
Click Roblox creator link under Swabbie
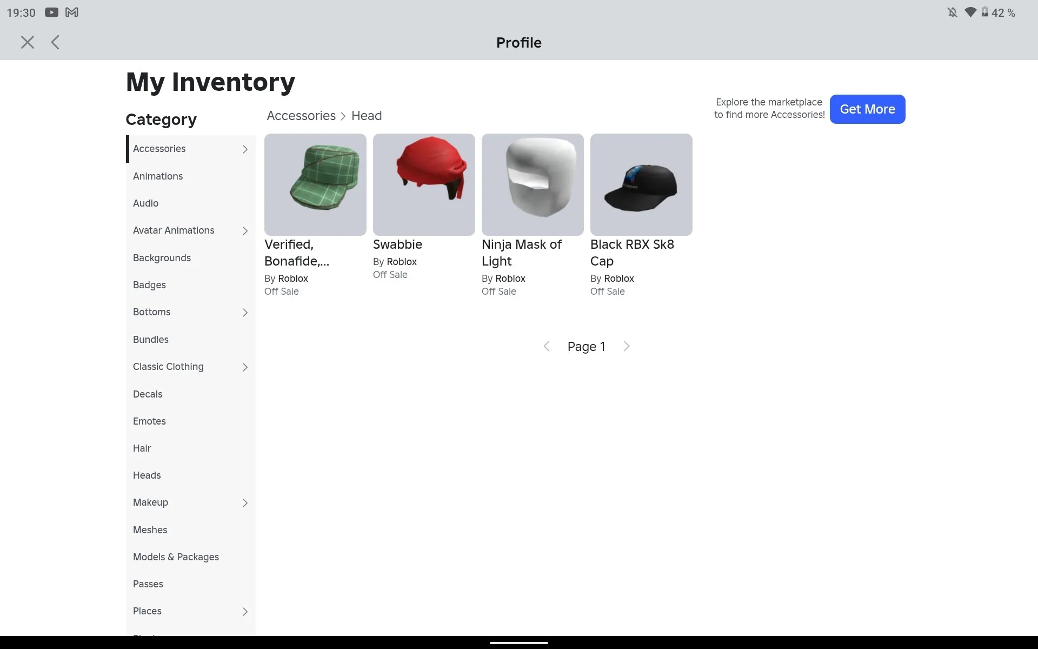coord(402,262)
